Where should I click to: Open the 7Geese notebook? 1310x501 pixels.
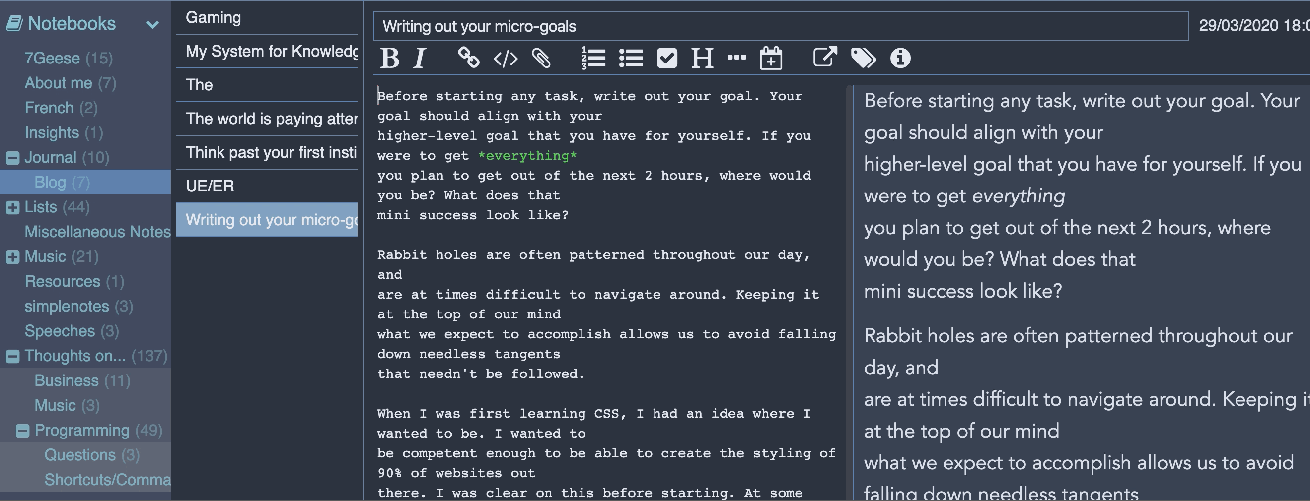69,58
